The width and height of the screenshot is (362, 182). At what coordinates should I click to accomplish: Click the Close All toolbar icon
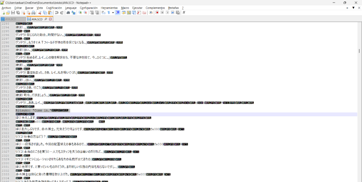[x=28, y=12]
